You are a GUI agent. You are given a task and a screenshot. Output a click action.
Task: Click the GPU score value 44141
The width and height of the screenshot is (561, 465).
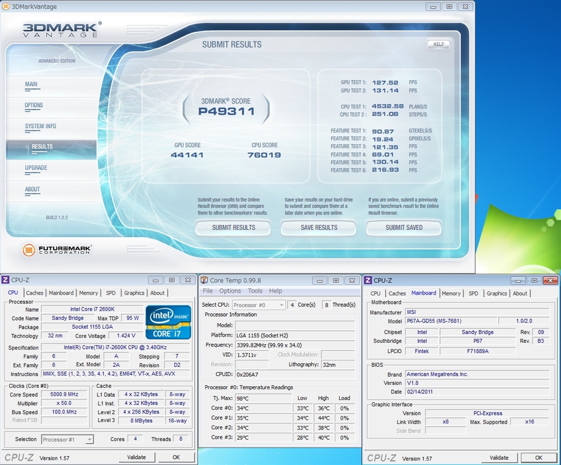pyautogui.click(x=187, y=155)
